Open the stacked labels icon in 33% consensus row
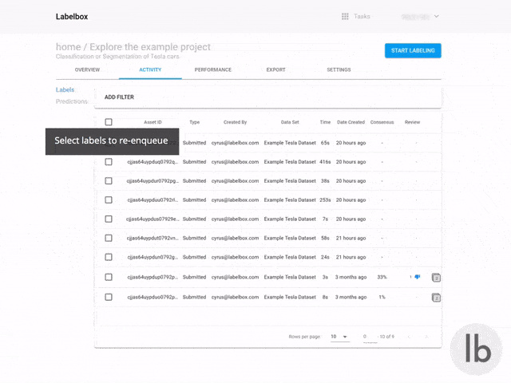 [x=436, y=278]
